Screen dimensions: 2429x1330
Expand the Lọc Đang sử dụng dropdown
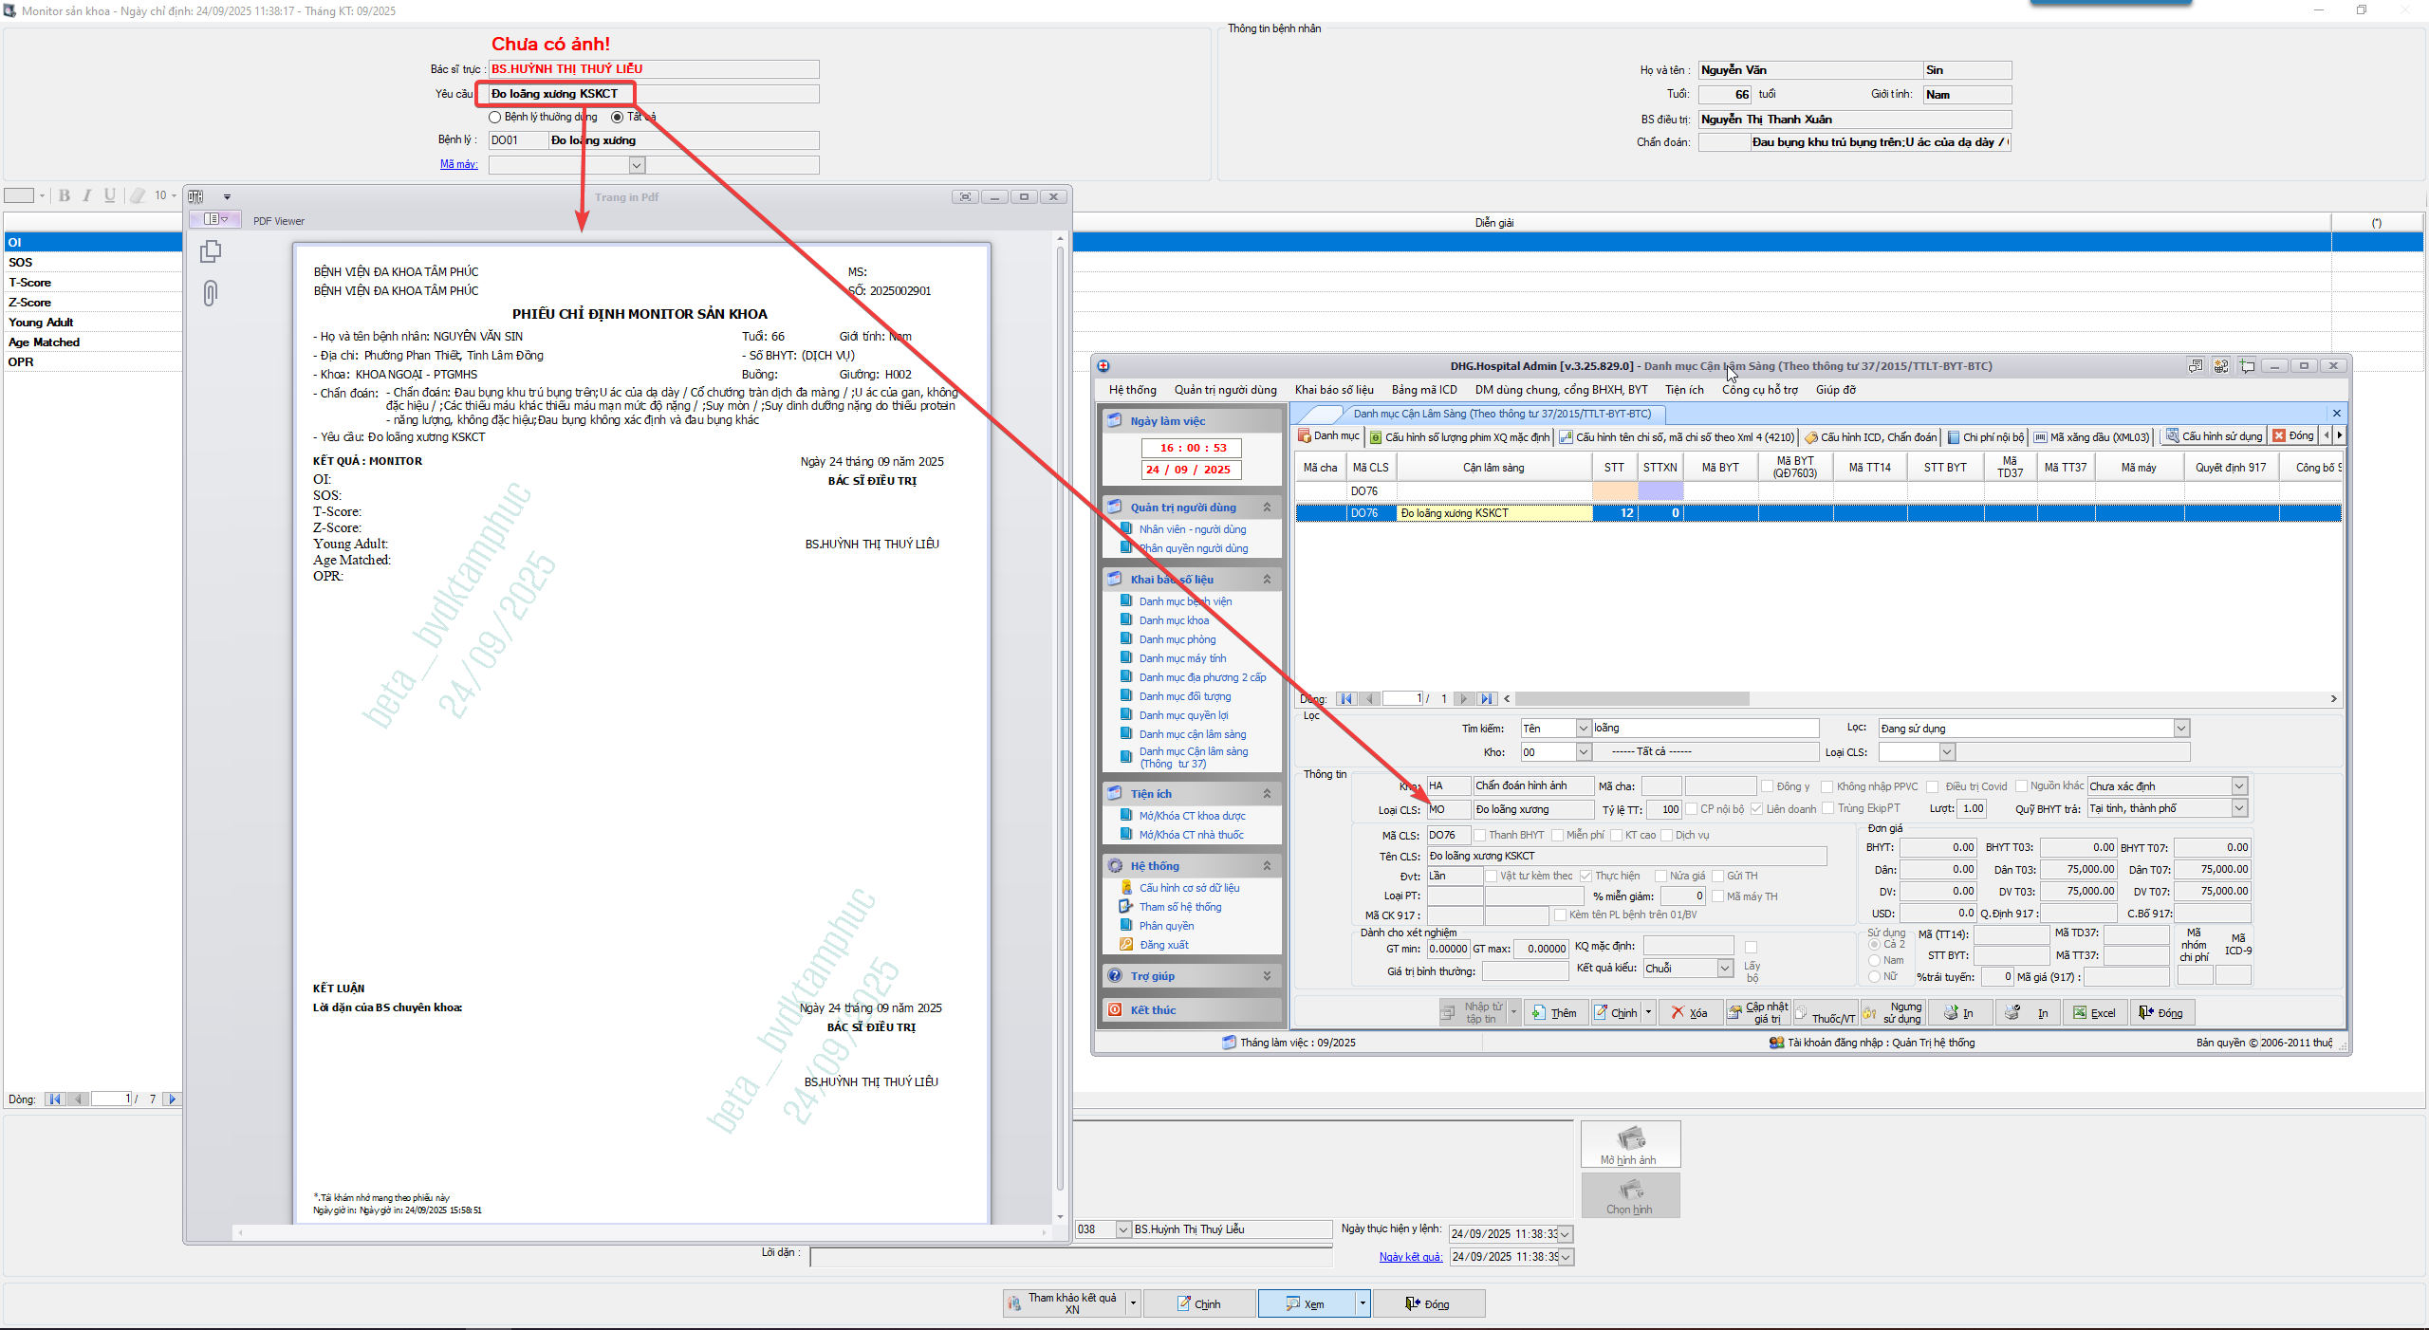pos(2180,729)
